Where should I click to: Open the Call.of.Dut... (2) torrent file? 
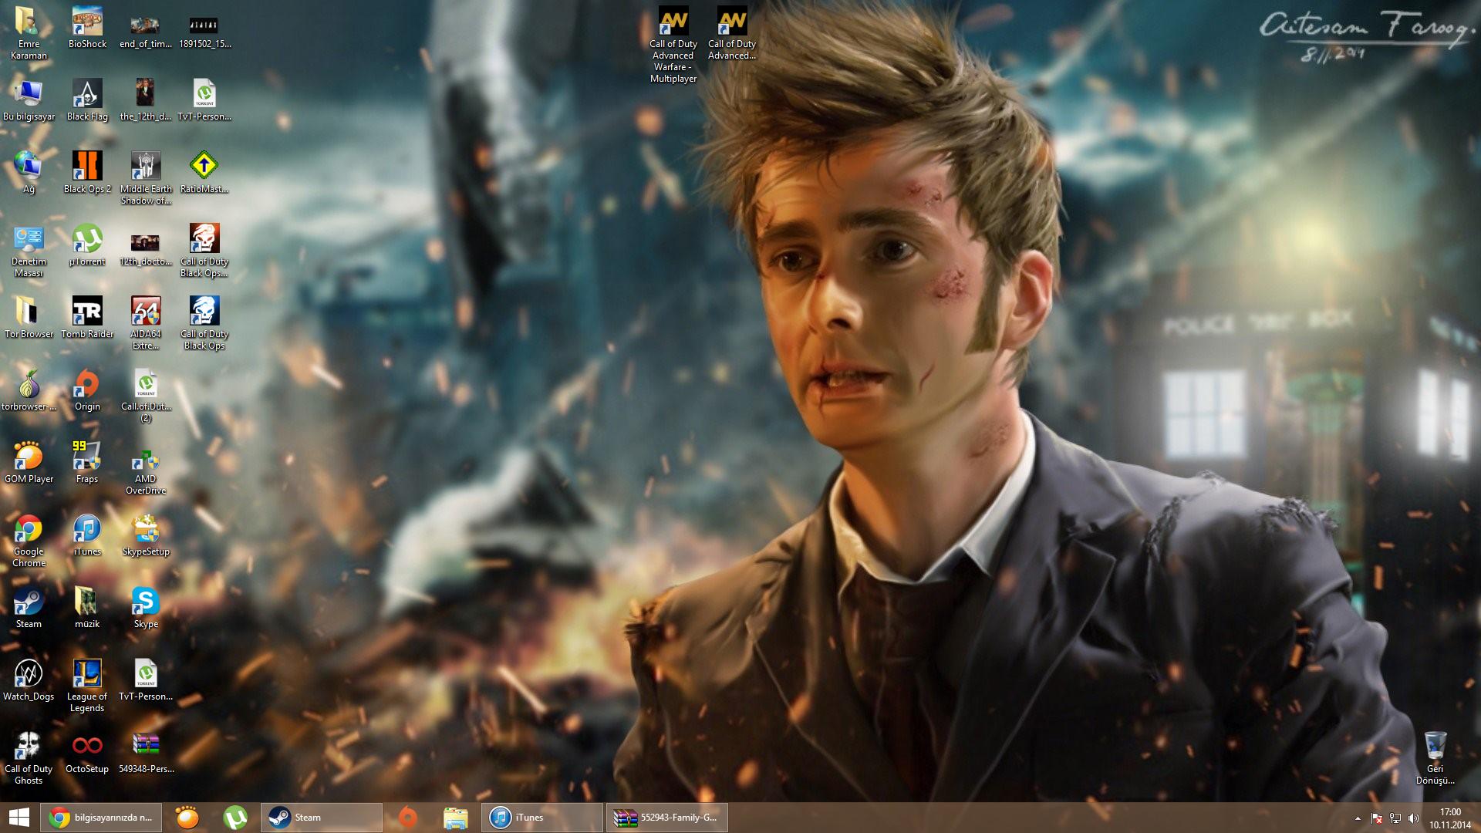click(146, 395)
